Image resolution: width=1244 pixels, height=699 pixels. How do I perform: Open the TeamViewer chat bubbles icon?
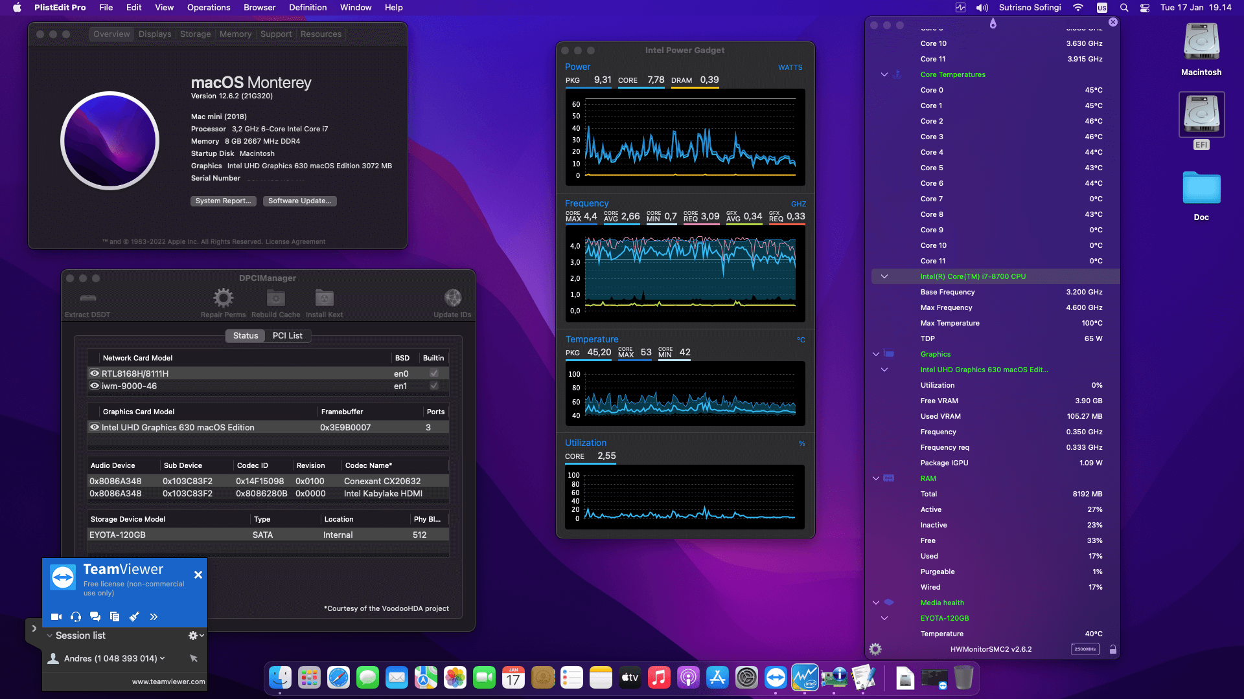[x=95, y=617]
